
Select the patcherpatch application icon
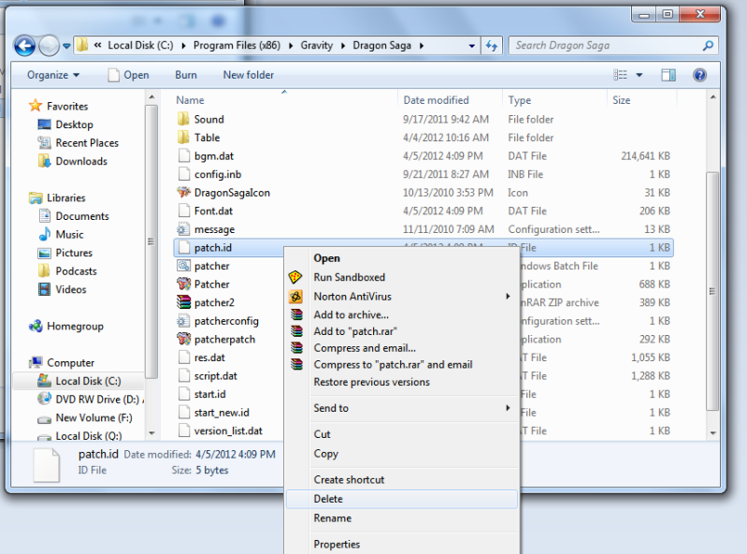point(183,339)
